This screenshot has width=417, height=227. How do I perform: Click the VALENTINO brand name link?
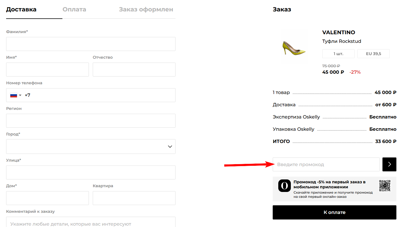(x=338, y=32)
